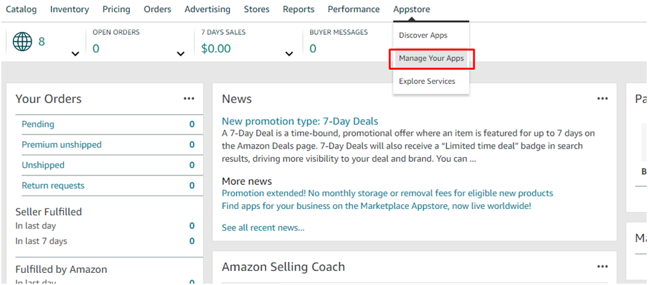Viewport: 648px width, 285px height.
Task: Open the Advertising menu
Action: 208,9
